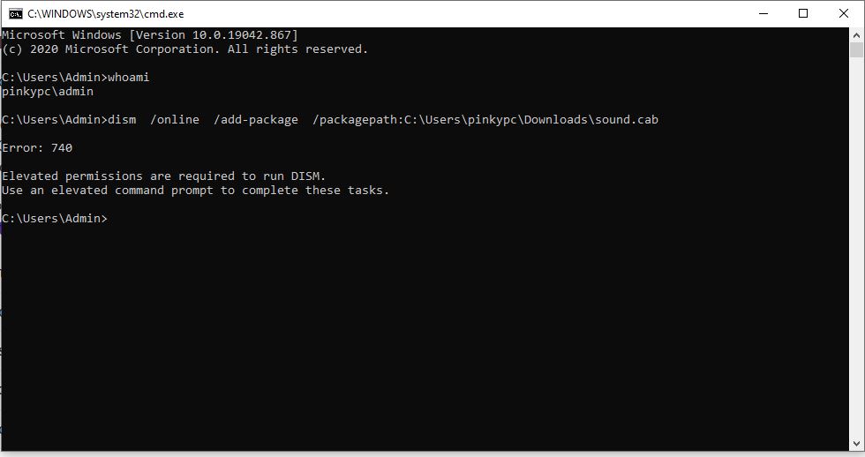Click the scrollbar up arrow
Screen dimensions: 865x457
pos(856,35)
